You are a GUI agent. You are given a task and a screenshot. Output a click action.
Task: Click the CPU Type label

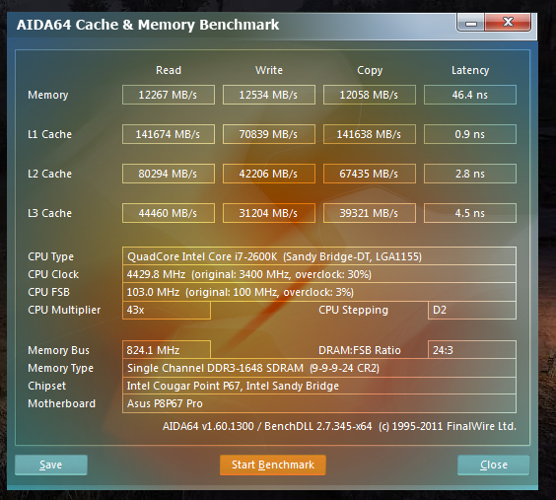(50, 256)
